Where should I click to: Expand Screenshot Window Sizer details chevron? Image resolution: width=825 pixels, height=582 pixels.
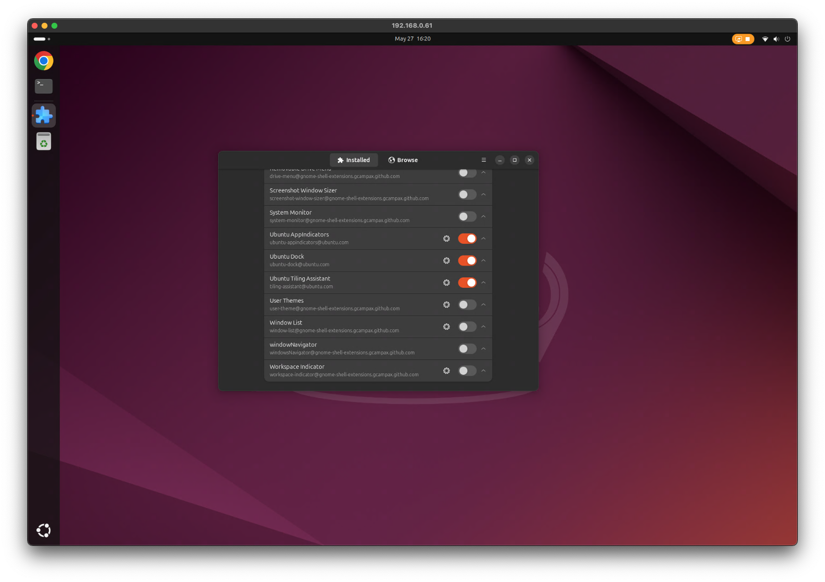(484, 195)
